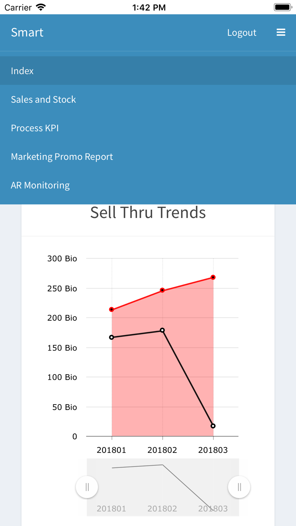Go to Sales and Stock page
The height and width of the screenshot is (526, 296).
[x=148, y=99]
